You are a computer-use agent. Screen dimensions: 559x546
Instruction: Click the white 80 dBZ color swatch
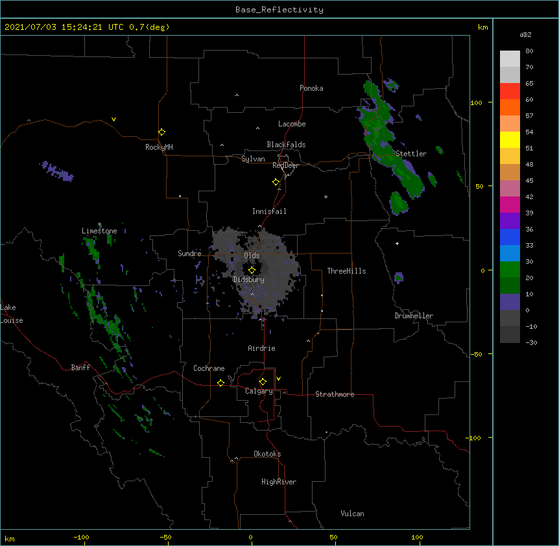point(510,58)
